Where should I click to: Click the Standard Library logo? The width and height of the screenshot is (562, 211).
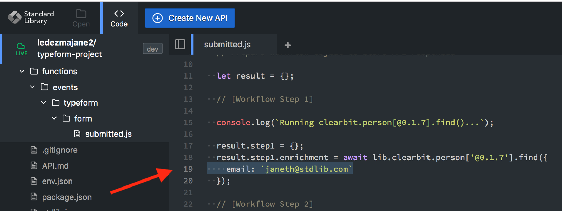[x=31, y=17]
